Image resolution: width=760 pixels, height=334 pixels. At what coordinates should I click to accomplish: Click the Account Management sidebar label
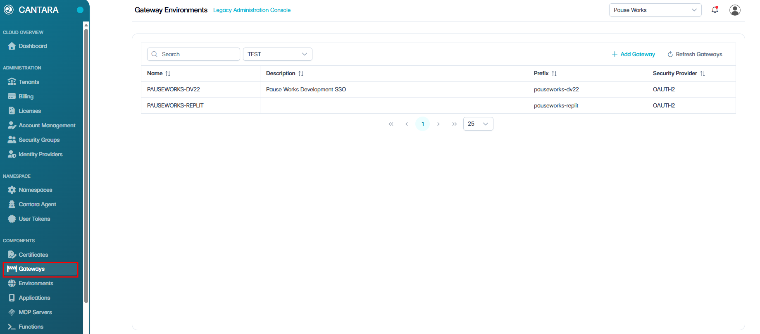47,125
